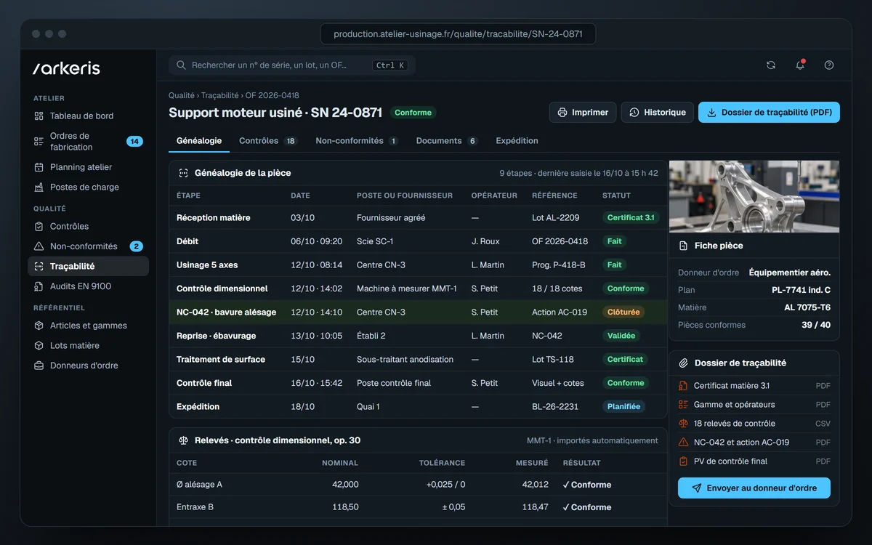872x545 pixels.
Task: Click the NC-042 et action AC-019 warning icon
Action: 683,443
